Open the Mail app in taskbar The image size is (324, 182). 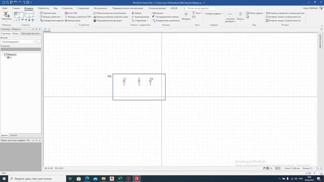(x=95, y=178)
